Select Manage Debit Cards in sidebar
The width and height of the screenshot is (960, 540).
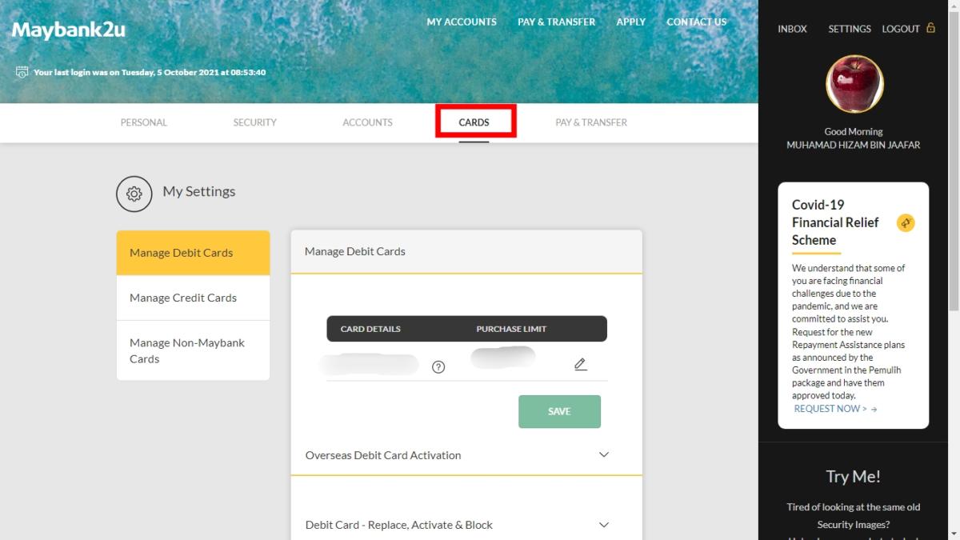coord(193,253)
